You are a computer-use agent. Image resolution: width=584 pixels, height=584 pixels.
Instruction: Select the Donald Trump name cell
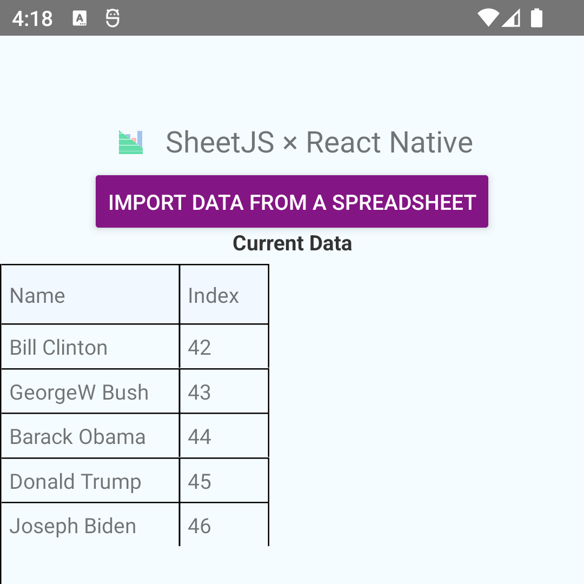click(x=89, y=481)
